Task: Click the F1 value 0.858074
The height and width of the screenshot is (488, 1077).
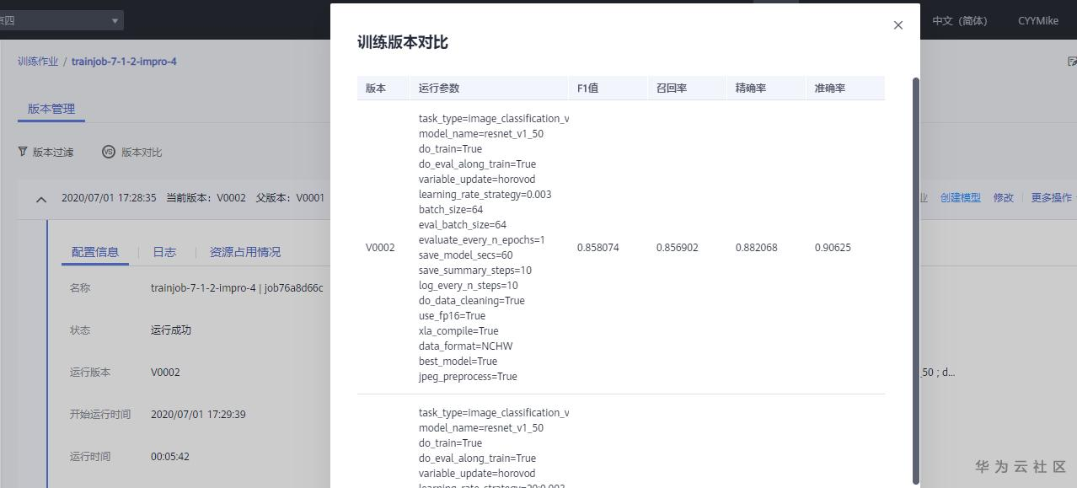Action: [x=598, y=248]
